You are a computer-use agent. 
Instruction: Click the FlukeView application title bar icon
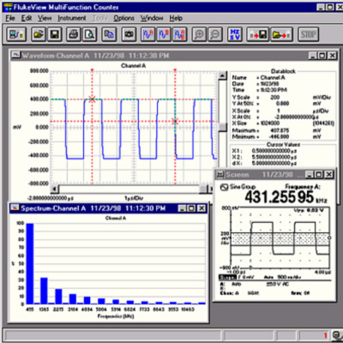(x=8, y=7)
